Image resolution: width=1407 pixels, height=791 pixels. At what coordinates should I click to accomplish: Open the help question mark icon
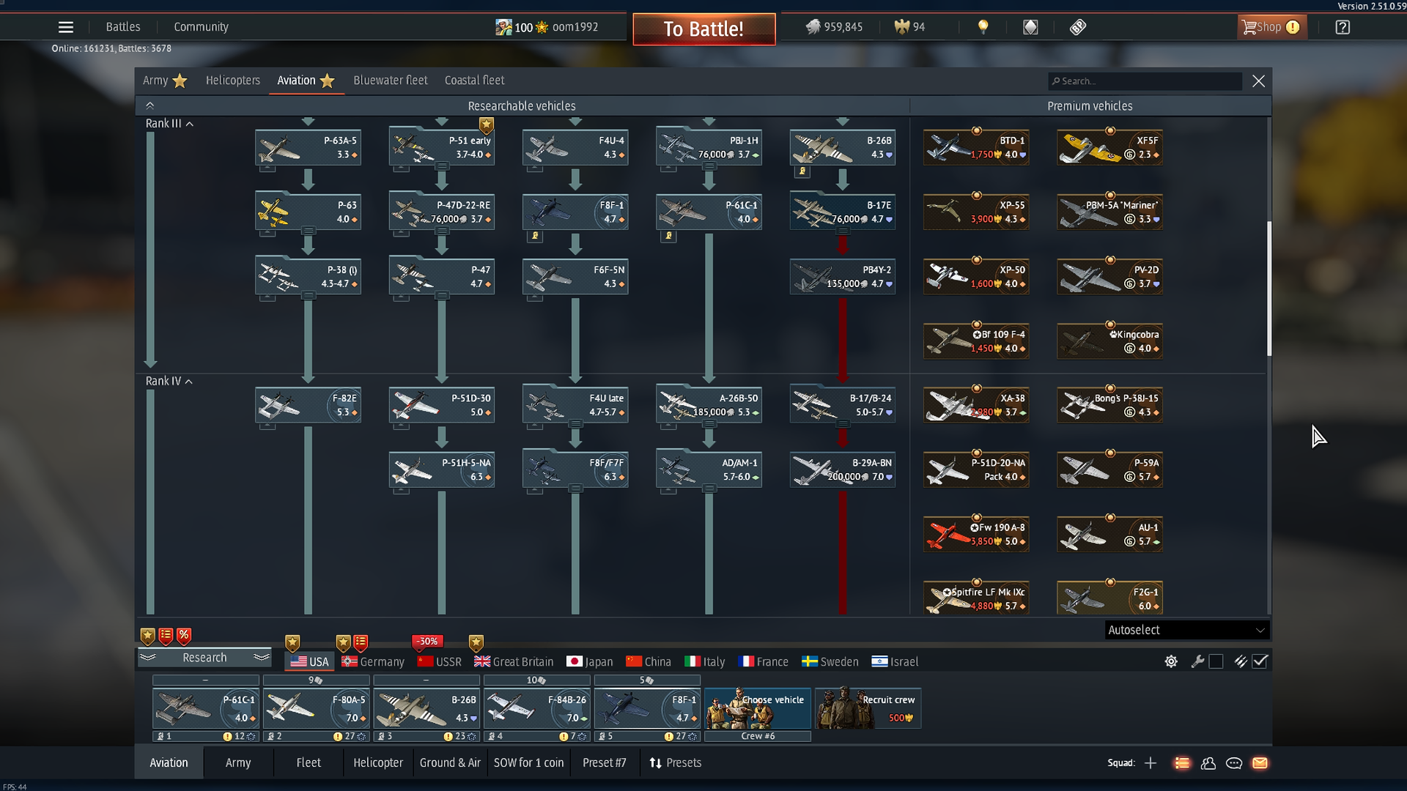pos(1343,27)
